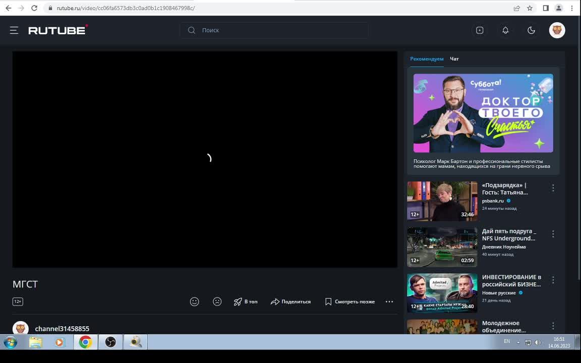The height and width of the screenshot is (363, 581).
Task: Open Дневник Ноунейма channel link
Action: [x=503, y=247]
